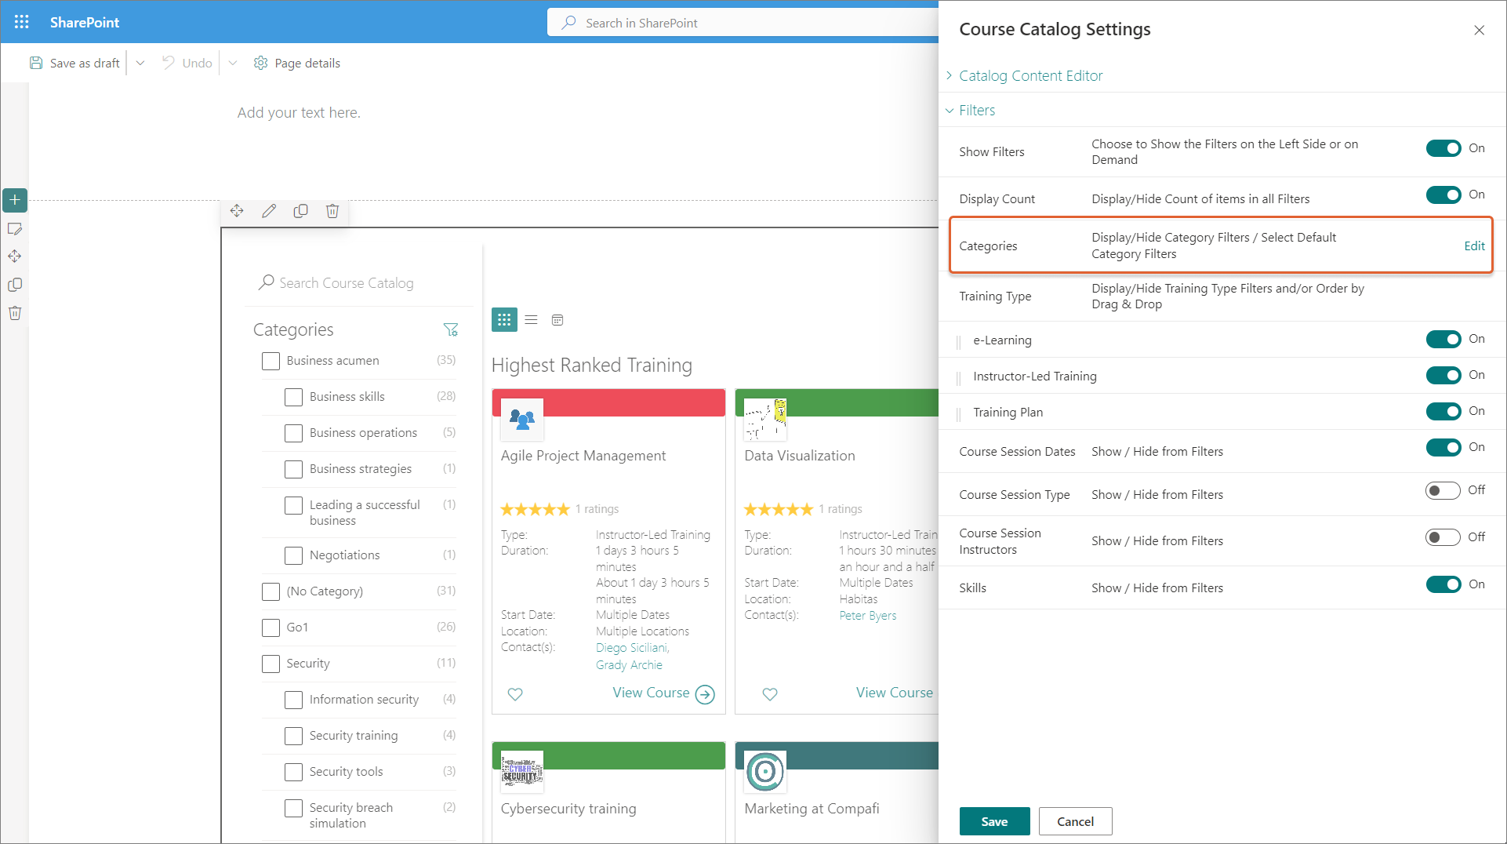1507x844 pixels.
Task: Switch to calendar view of courses
Action: [x=557, y=320]
